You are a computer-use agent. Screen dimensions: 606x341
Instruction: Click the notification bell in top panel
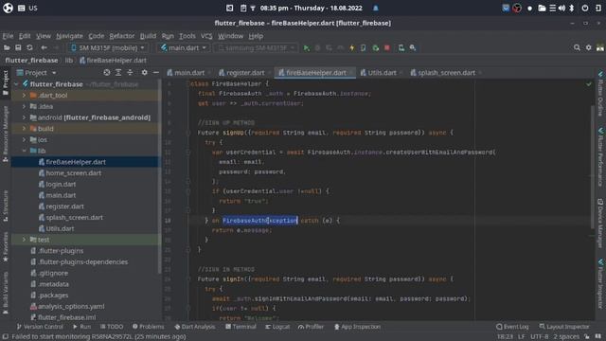click(375, 8)
